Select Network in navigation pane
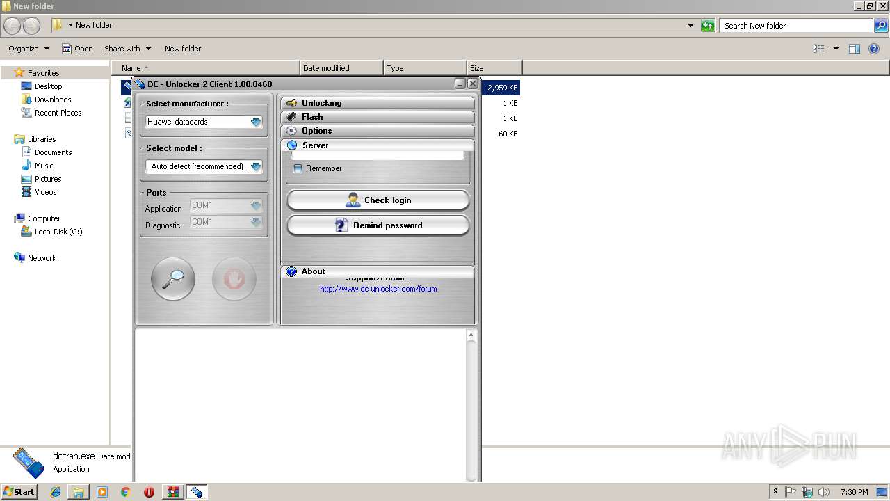 pyautogui.click(x=42, y=258)
